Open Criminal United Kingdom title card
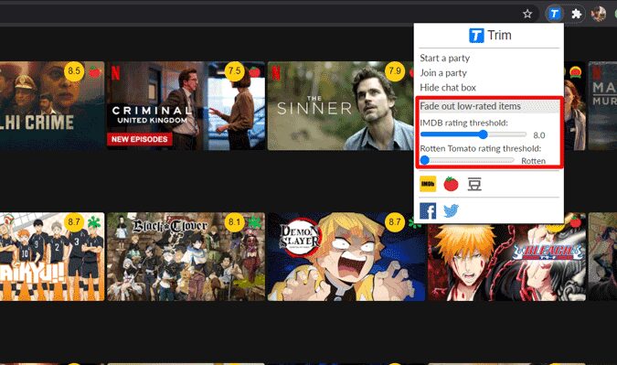 coord(186,105)
